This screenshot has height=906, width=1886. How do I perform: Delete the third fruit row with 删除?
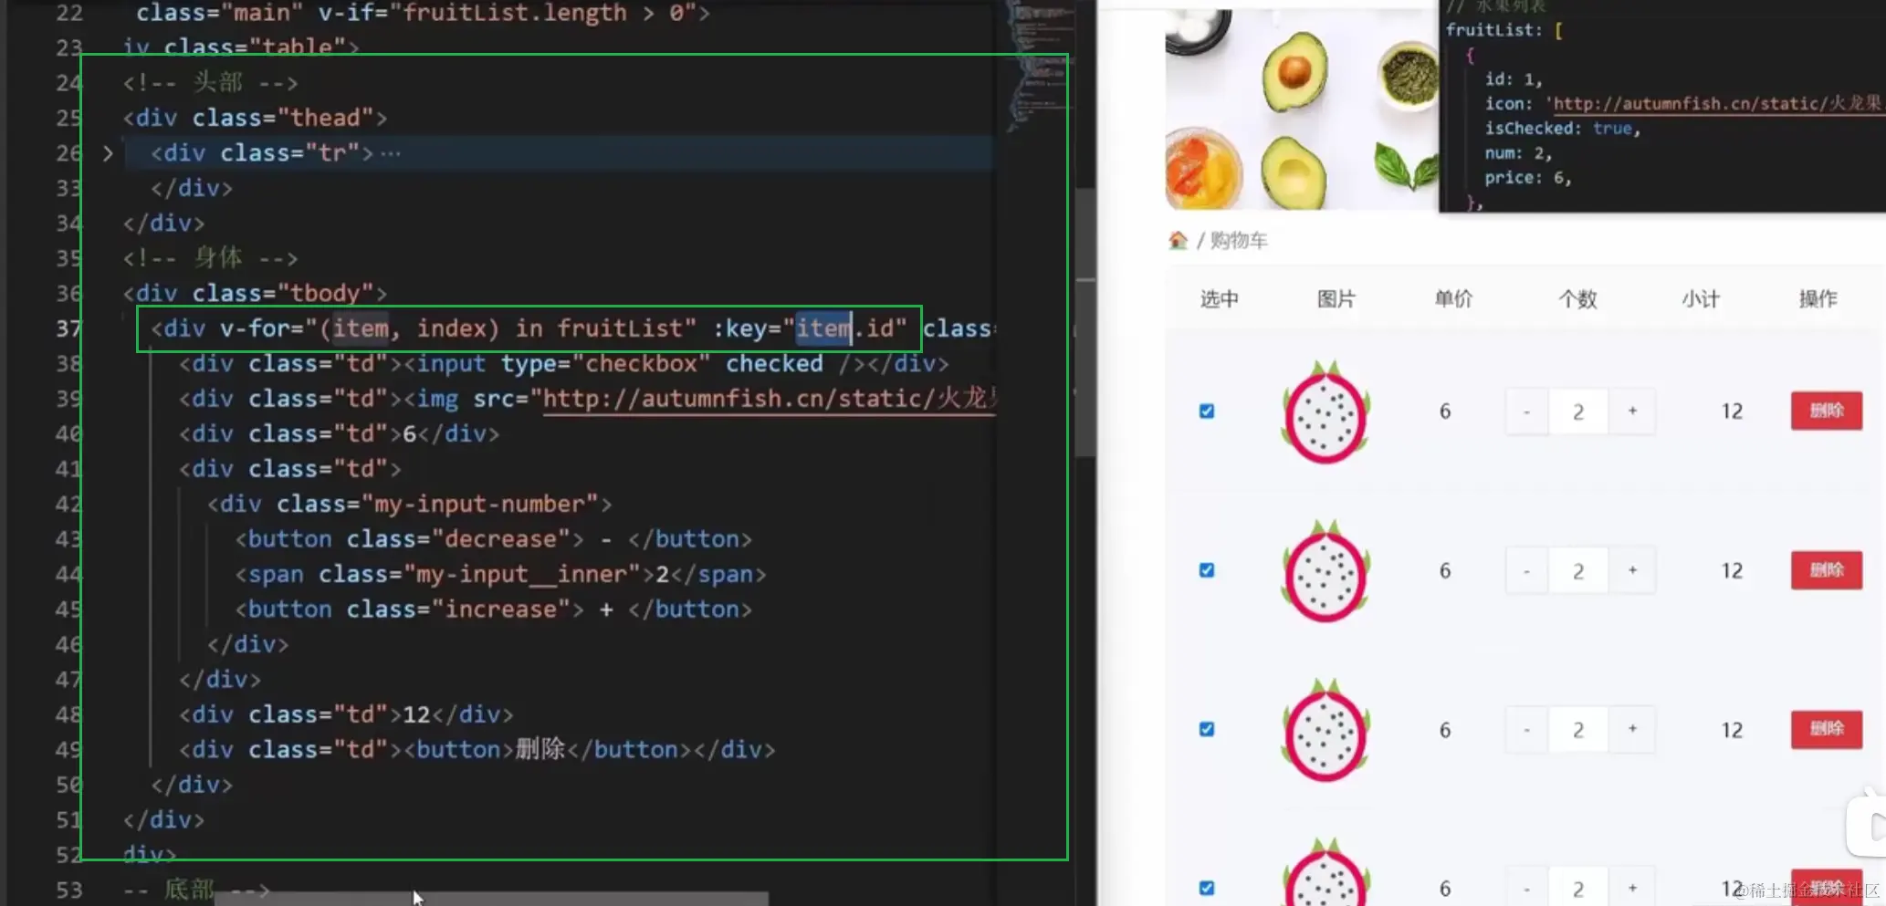(1826, 729)
